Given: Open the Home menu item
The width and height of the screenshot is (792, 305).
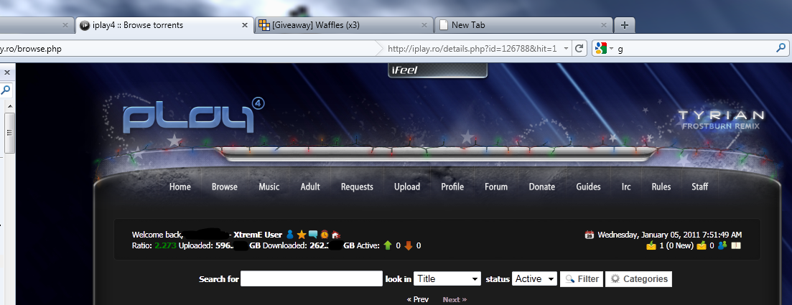Looking at the screenshot, I should tap(180, 187).
